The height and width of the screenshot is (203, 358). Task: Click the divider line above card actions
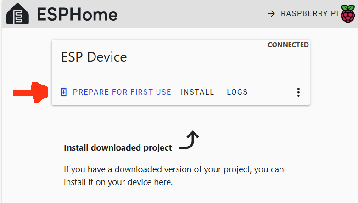point(181,79)
